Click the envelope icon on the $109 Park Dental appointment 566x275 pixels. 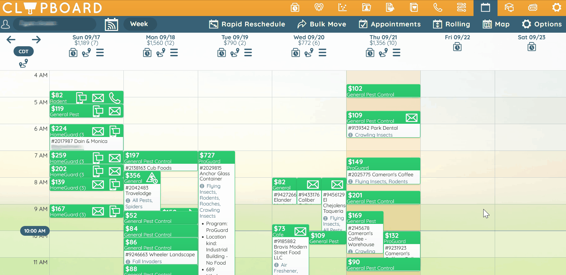tap(412, 118)
